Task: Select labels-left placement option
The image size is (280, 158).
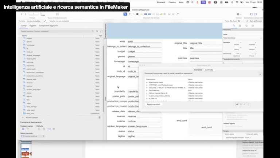Action: 49,129
